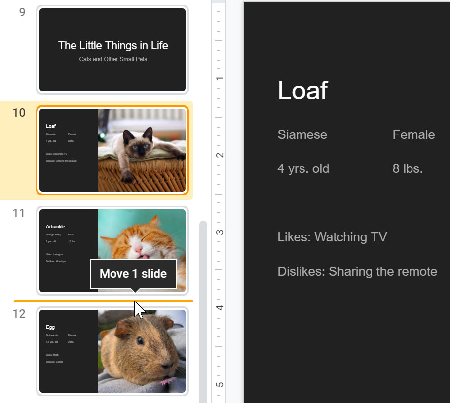Viewport: 450px width, 403px height.
Task: Click the 4 yrs. old text box
Action: [x=303, y=169]
